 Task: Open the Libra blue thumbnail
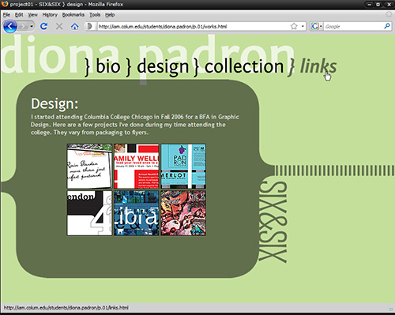137,213
